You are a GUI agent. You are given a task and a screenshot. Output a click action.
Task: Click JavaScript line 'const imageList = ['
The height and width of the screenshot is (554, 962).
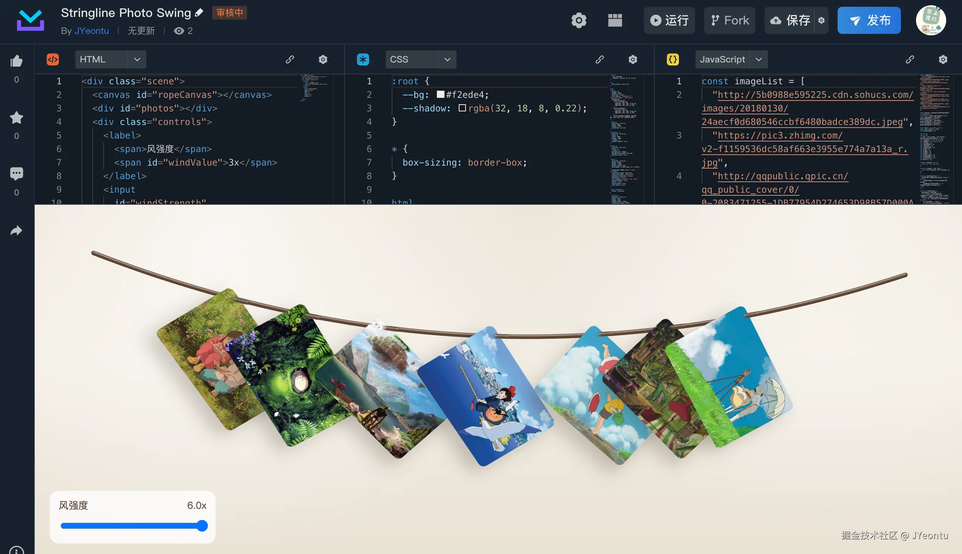tap(753, 81)
